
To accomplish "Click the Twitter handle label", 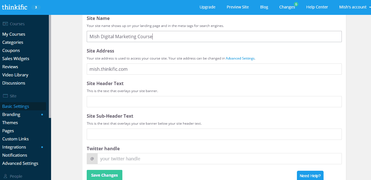I will [x=103, y=149].
